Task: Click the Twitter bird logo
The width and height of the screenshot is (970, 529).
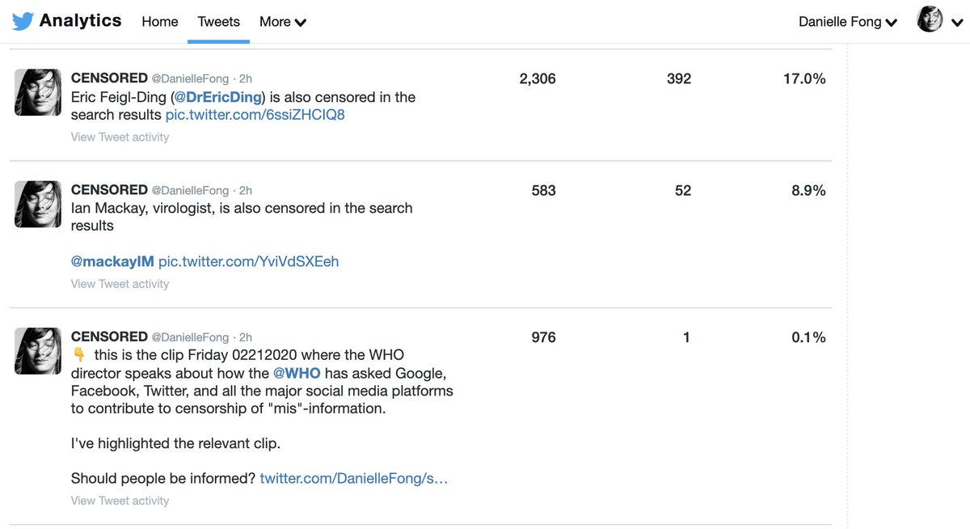Action: click(x=22, y=22)
